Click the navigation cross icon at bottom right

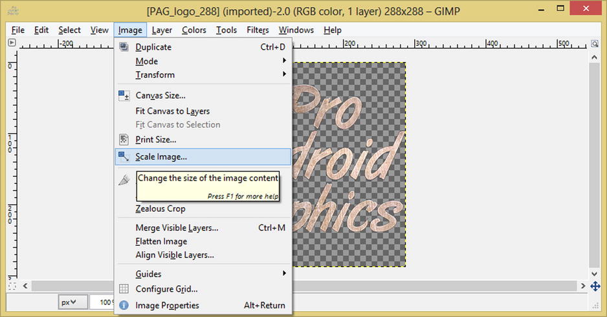tap(595, 287)
